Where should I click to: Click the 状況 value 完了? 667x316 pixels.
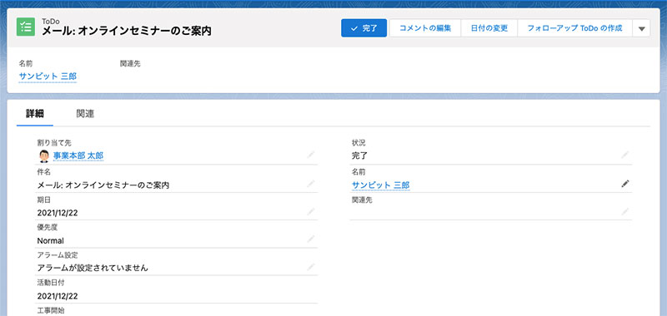pyautogui.click(x=360, y=156)
